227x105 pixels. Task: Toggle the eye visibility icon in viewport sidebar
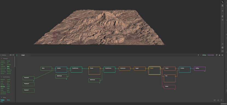[223, 20]
